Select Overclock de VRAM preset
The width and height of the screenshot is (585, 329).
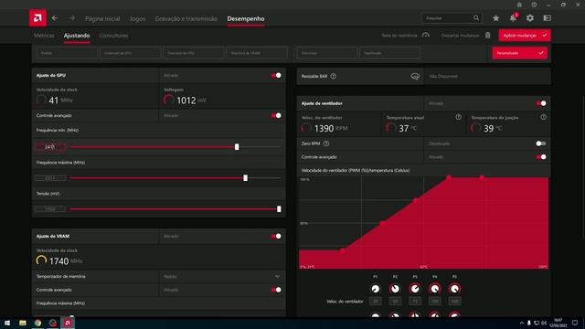click(257, 53)
